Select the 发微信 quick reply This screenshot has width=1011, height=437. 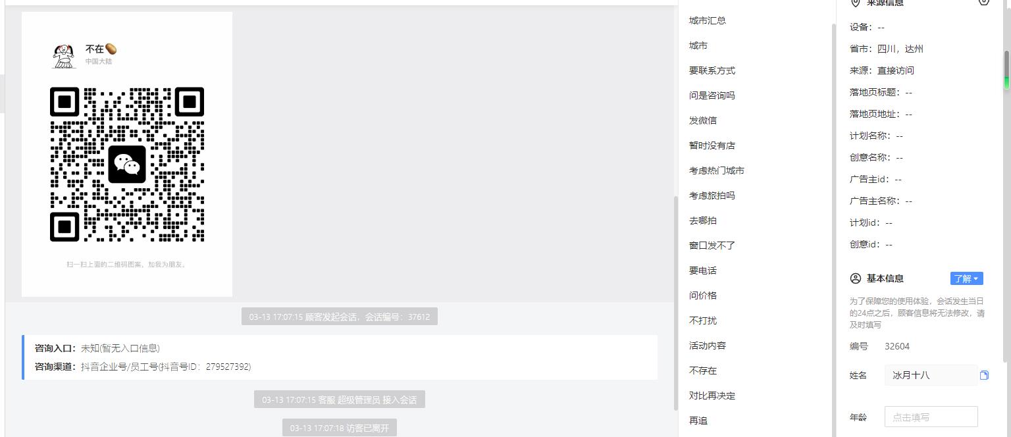click(x=703, y=120)
